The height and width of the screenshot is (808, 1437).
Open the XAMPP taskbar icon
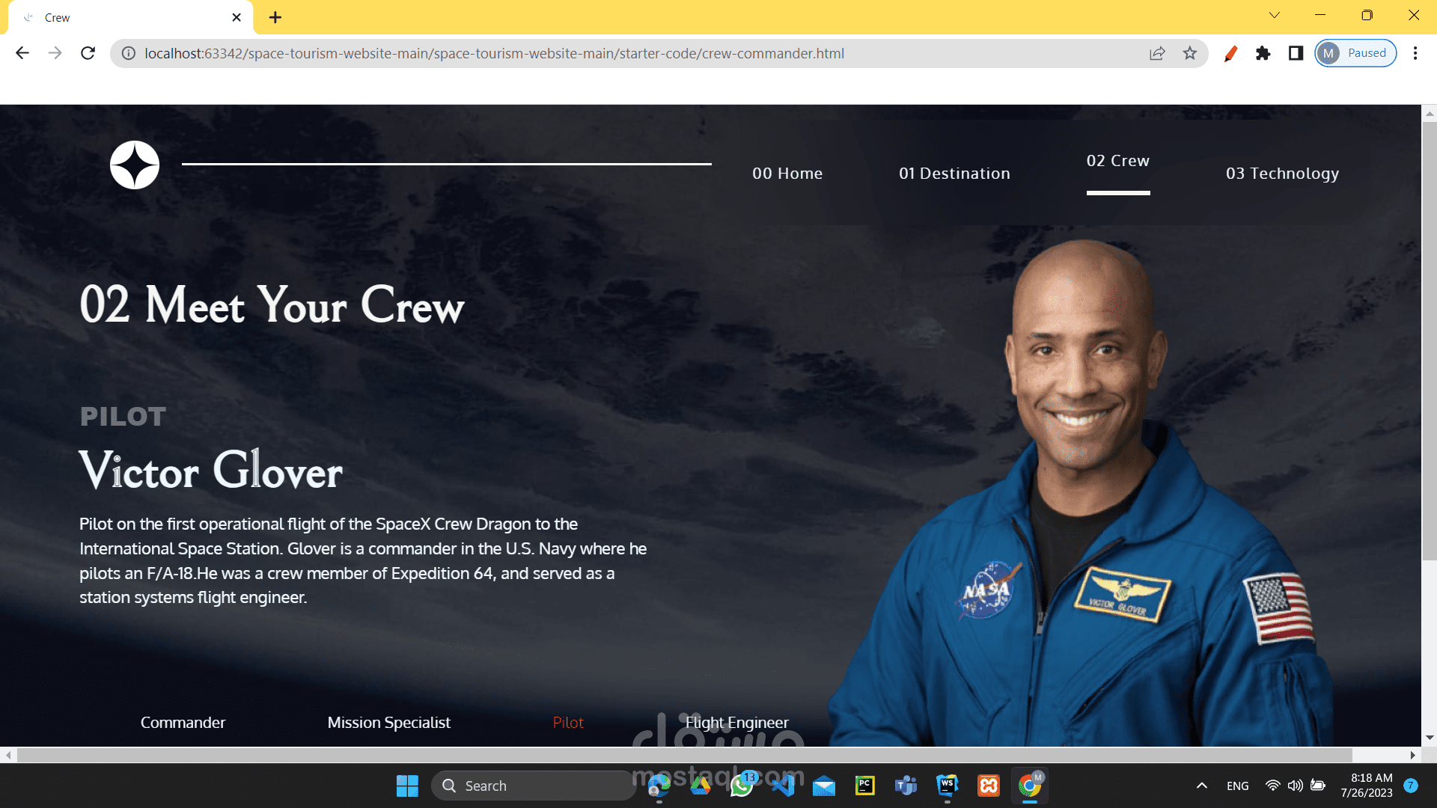click(989, 786)
